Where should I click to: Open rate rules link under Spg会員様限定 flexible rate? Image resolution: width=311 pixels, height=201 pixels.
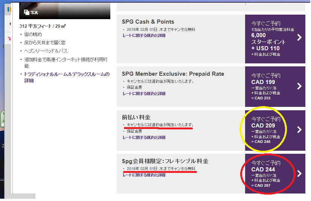(x=144, y=175)
